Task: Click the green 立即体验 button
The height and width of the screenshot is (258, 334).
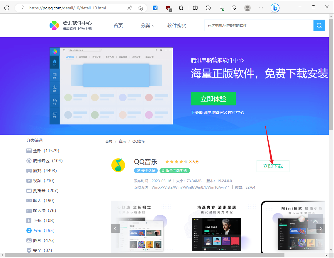Action: [x=213, y=99]
